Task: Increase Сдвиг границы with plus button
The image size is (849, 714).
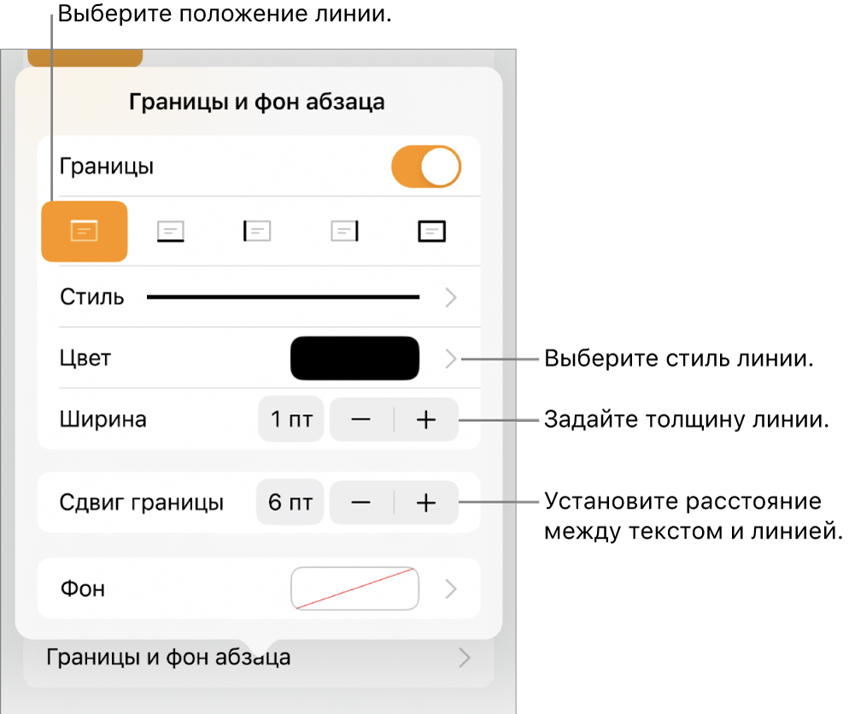Action: [426, 503]
